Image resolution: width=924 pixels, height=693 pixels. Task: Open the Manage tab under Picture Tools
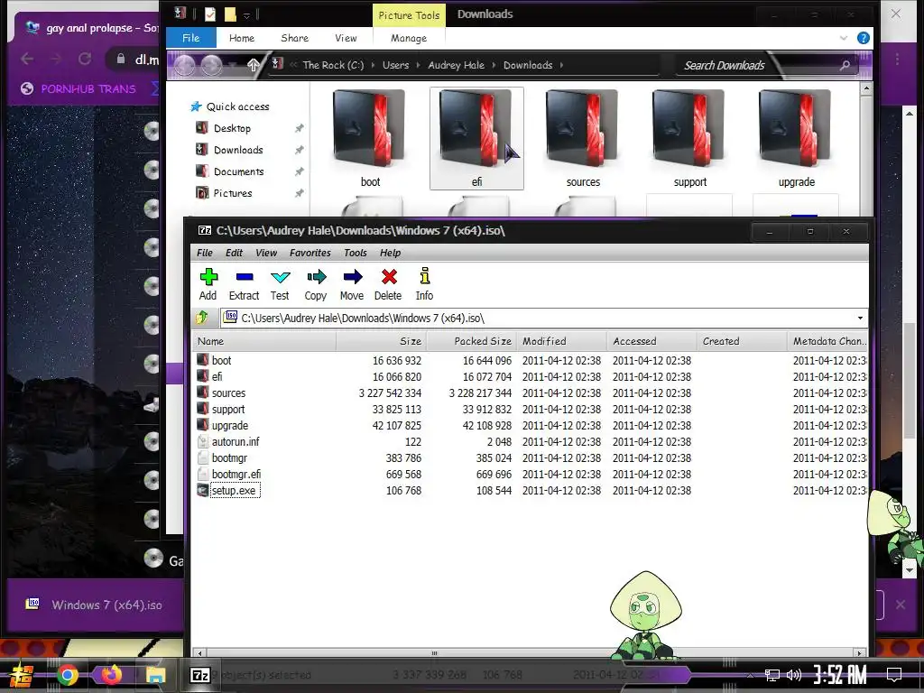point(409,38)
